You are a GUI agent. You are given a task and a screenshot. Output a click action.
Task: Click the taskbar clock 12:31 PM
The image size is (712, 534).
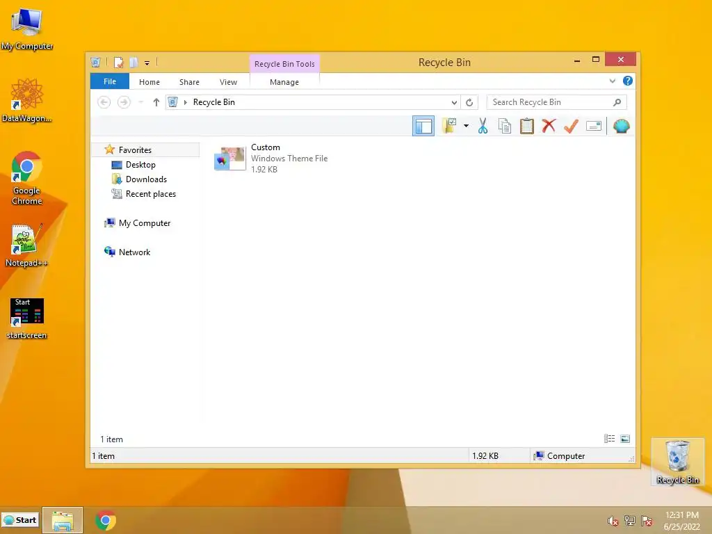[x=681, y=515]
